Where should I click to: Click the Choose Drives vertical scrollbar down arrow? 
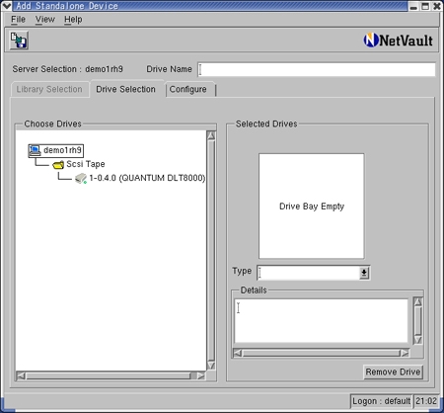click(211, 366)
